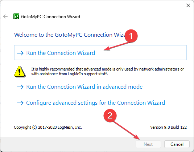Close the wizard window with the X

pyautogui.click(x=188, y=5)
